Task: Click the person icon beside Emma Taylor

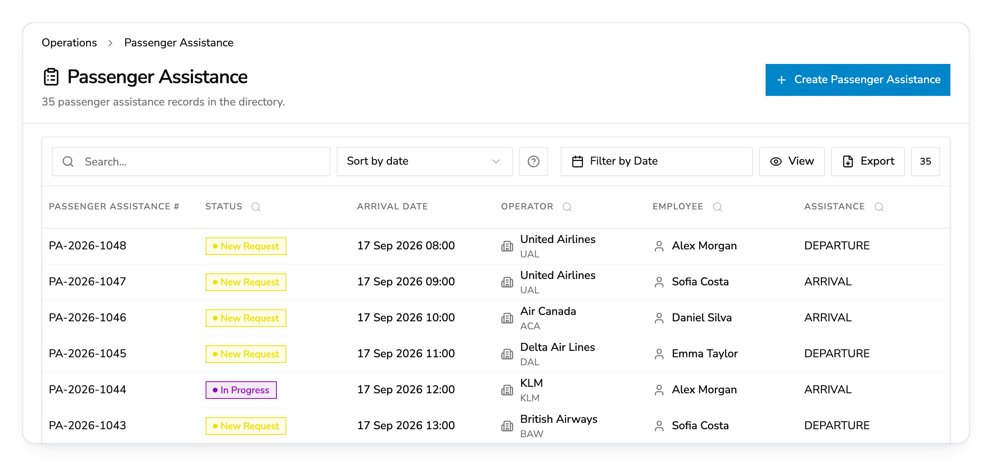Action: point(659,354)
